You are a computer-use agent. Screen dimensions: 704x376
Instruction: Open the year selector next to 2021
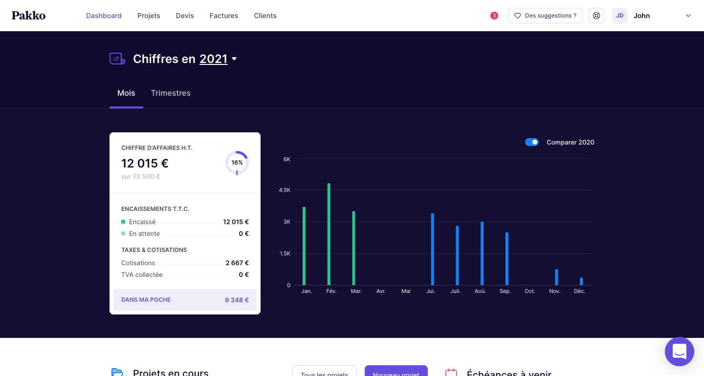[x=234, y=59]
